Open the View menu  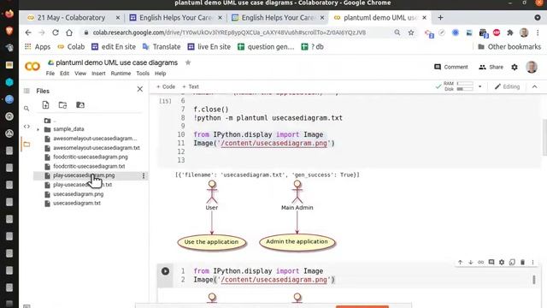[80, 74]
